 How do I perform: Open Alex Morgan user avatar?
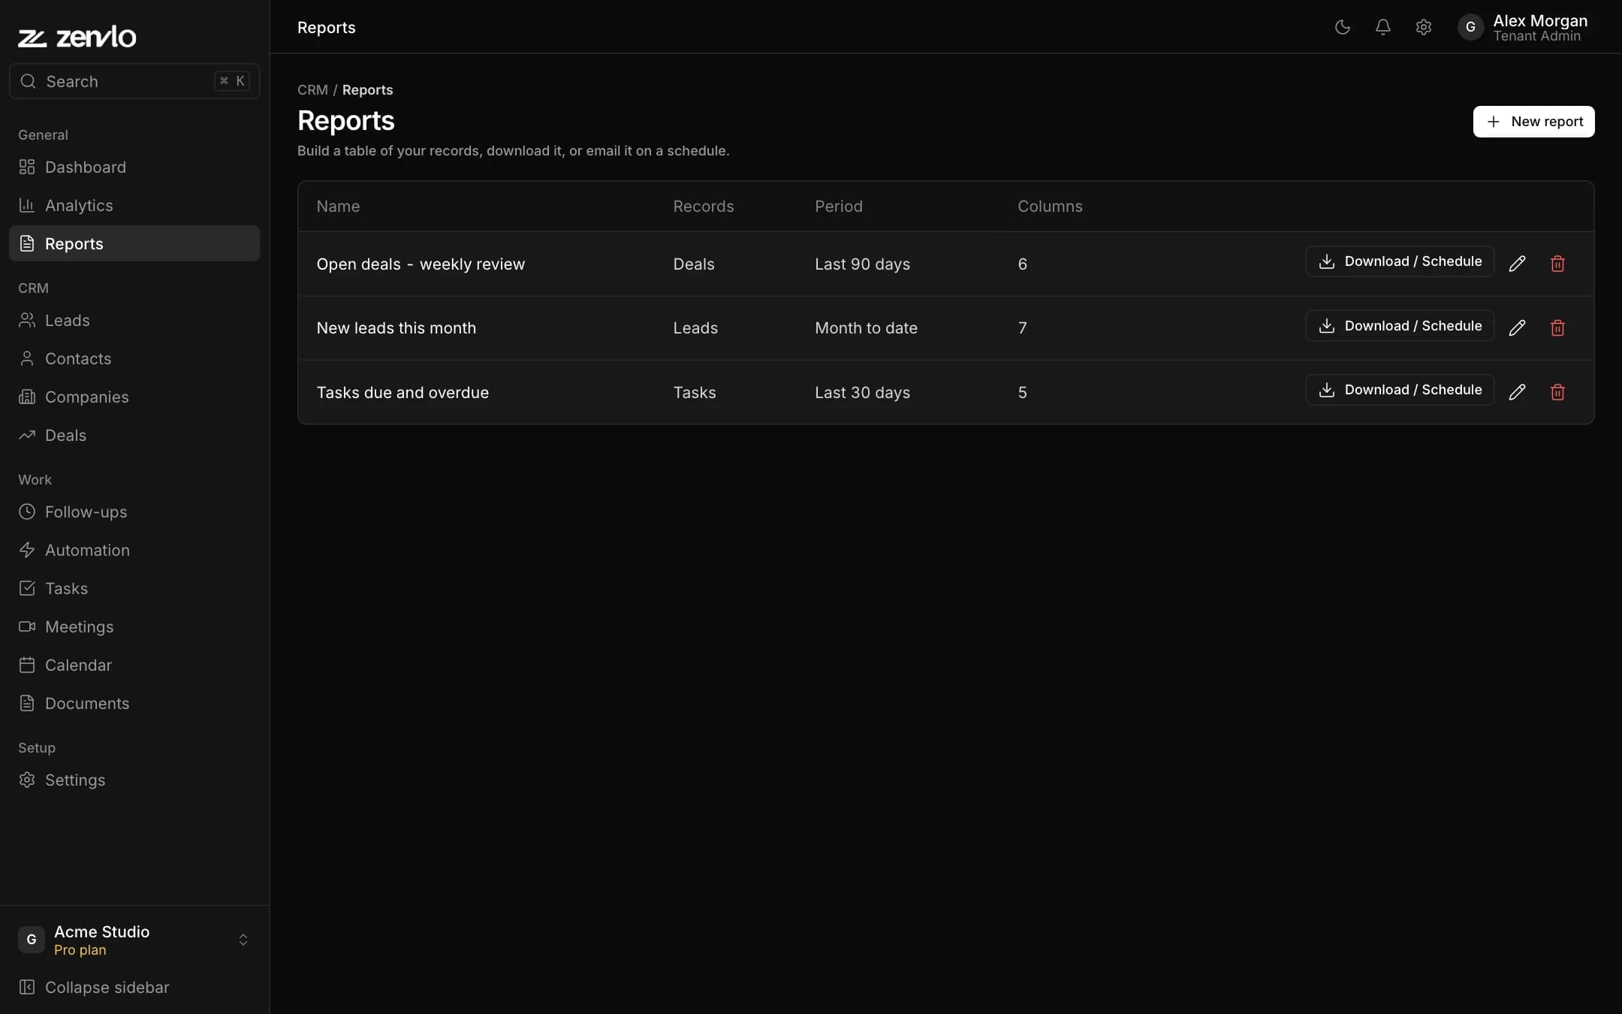click(1470, 27)
